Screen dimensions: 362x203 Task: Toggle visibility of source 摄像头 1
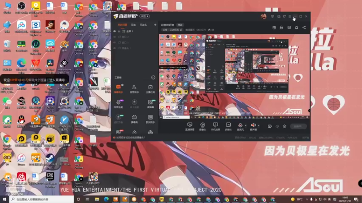[x=114, y=48]
